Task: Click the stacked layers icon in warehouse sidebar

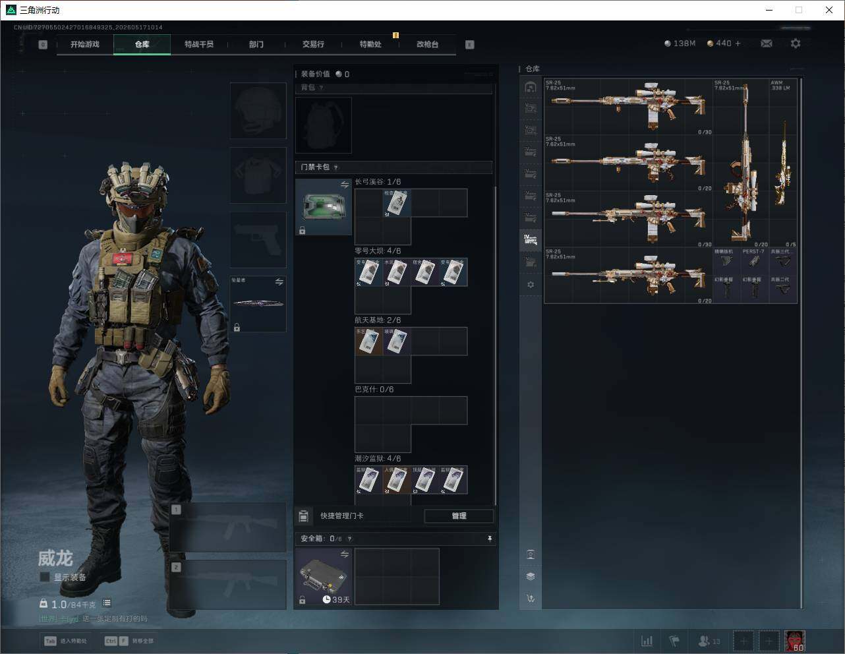Action: 531,576
